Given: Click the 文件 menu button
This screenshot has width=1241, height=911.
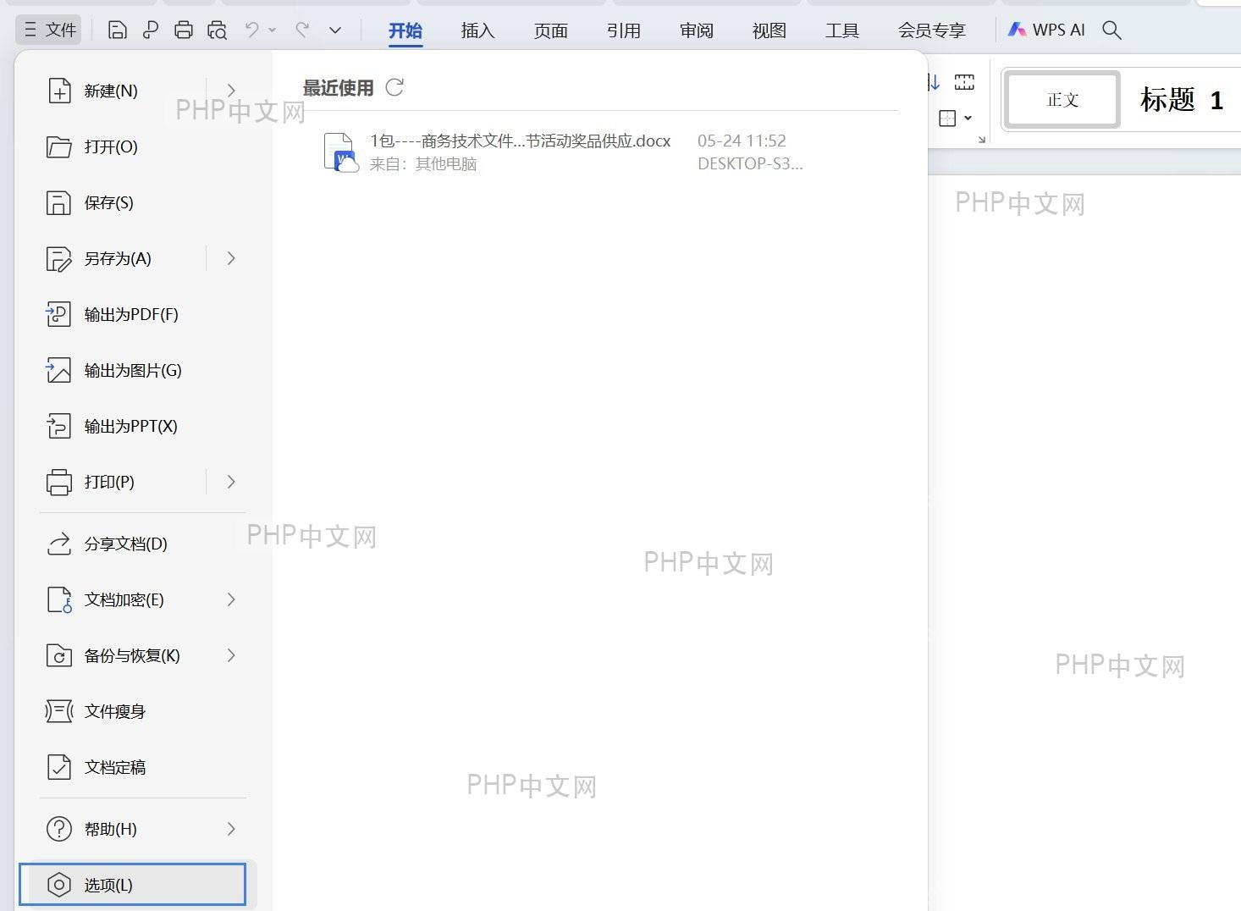Looking at the screenshot, I should coord(49,30).
